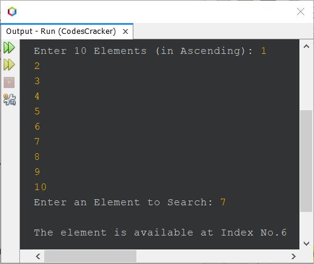Click the input value 2 line
Image resolution: width=314 pixels, height=264 pixels.
pyautogui.click(x=37, y=66)
